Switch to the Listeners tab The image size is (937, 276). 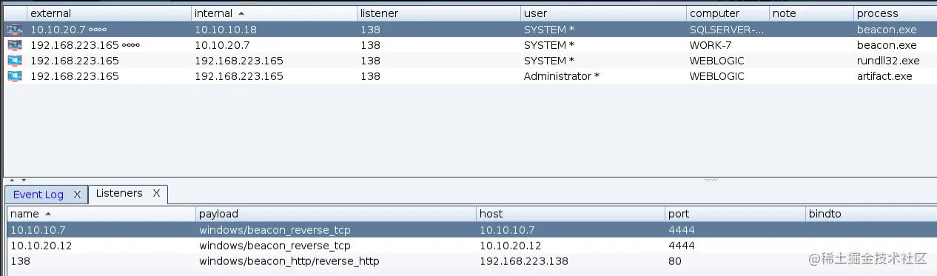tap(119, 193)
